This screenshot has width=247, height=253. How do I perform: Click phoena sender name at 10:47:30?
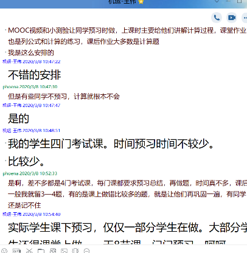tap(10, 86)
